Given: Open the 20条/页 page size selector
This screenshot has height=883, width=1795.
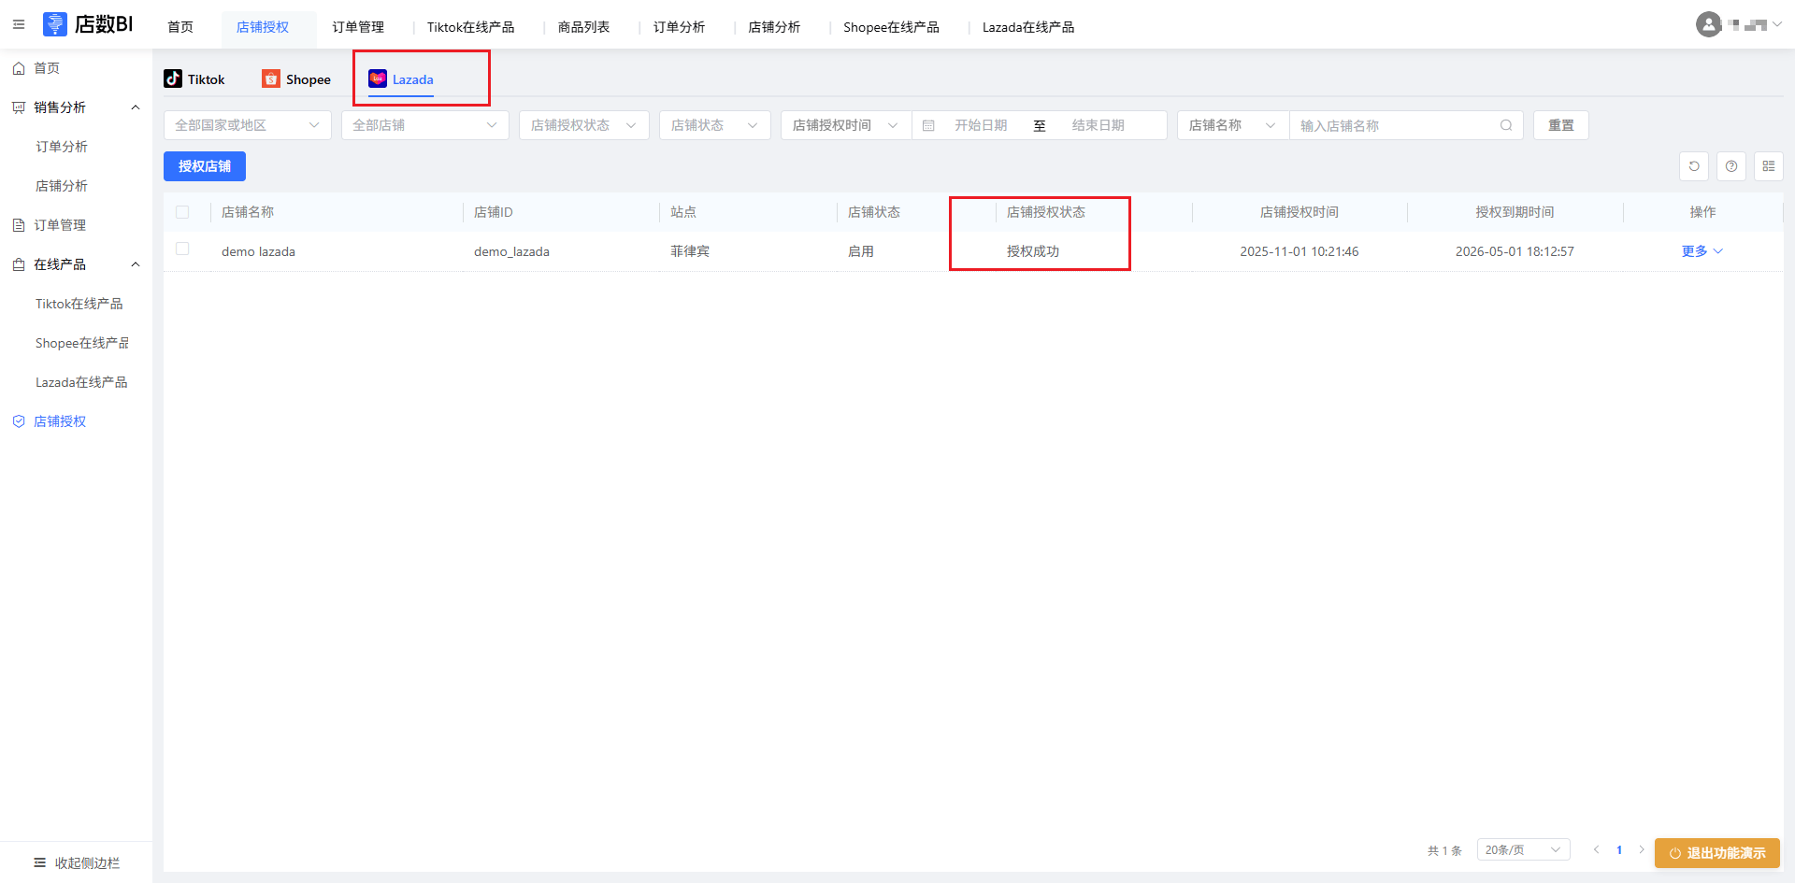Looking at the screenshot, I should 1523,849.
